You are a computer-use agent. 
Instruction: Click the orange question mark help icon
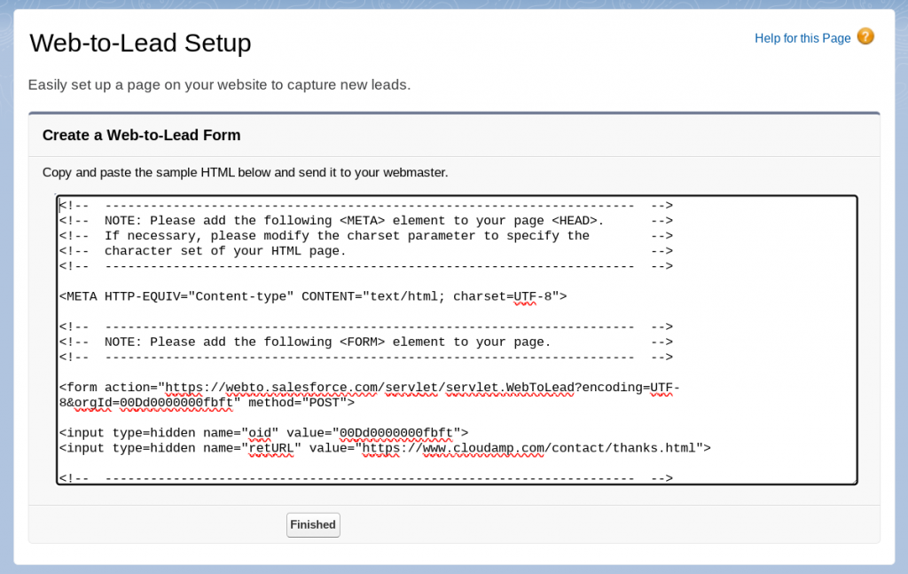(x=864, y=37)
